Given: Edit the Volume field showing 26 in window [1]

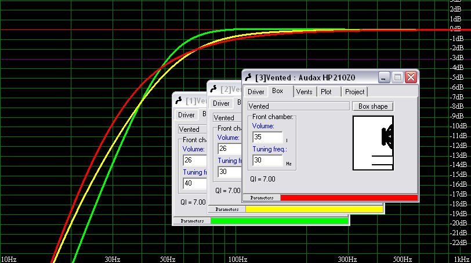Looking at the screenshot, I should pos(195,160).
